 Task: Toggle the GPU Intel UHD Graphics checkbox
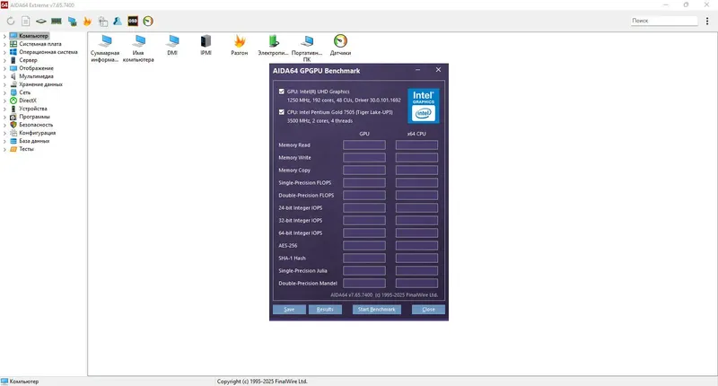282,92
